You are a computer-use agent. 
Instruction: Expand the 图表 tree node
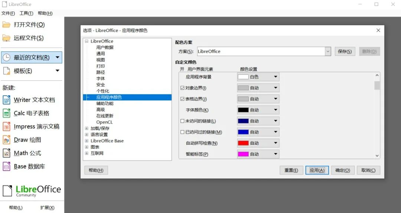[87, 147]
